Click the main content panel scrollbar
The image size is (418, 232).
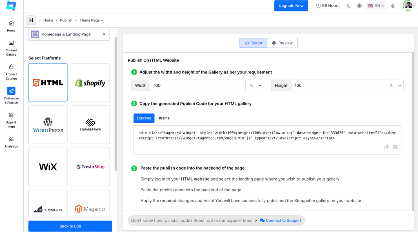[x=413, y=132]
